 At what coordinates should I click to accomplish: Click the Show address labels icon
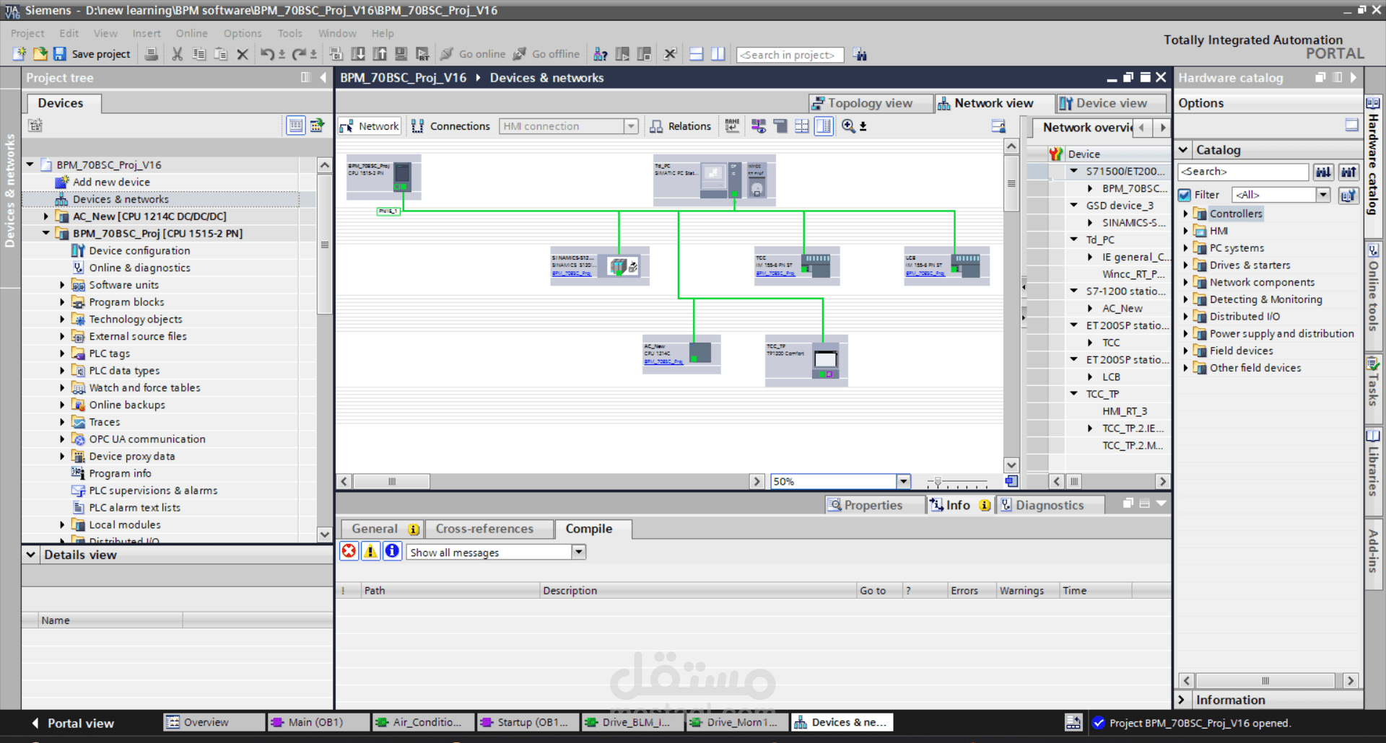click(x=758, y=126)
